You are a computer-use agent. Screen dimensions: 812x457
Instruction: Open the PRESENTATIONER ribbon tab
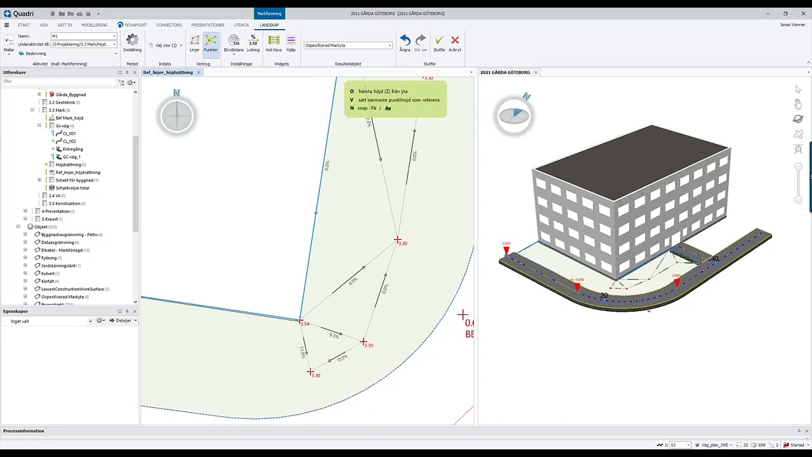207,25
